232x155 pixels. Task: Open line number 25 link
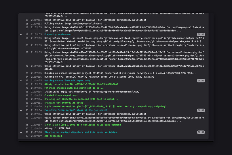[27, 81]
